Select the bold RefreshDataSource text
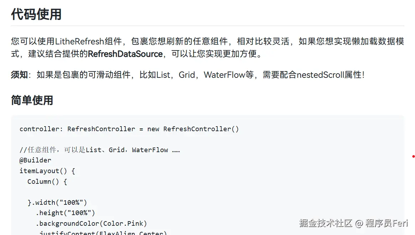The image size is (415, 235). 125,54
